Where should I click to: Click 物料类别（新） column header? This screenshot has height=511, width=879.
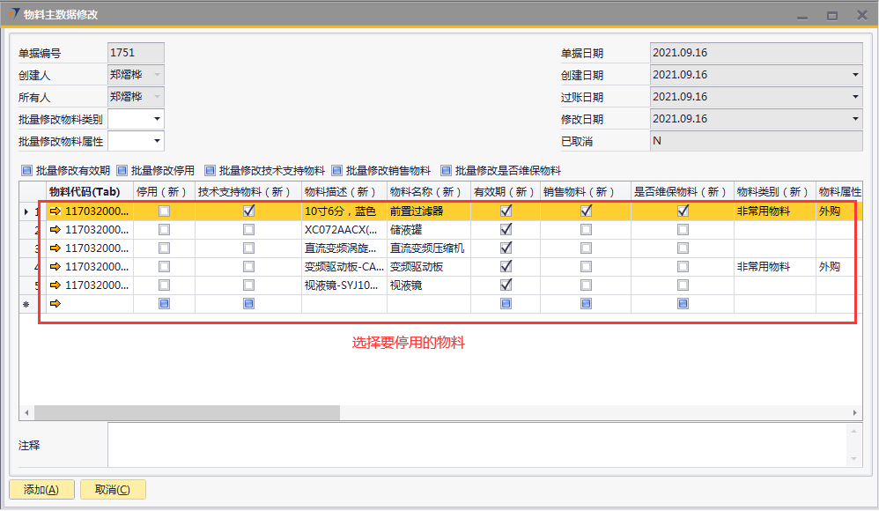point(773,192)
